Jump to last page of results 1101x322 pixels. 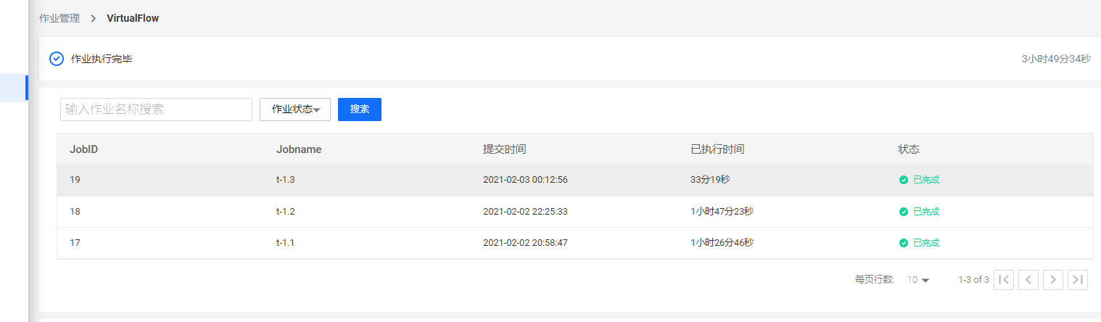click(x=1078, y=279)
